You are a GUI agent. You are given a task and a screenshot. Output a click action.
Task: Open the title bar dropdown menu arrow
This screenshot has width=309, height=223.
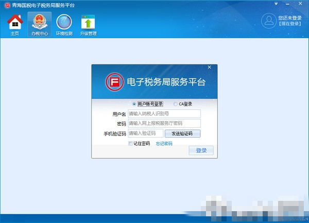click(x=276, y=4)
